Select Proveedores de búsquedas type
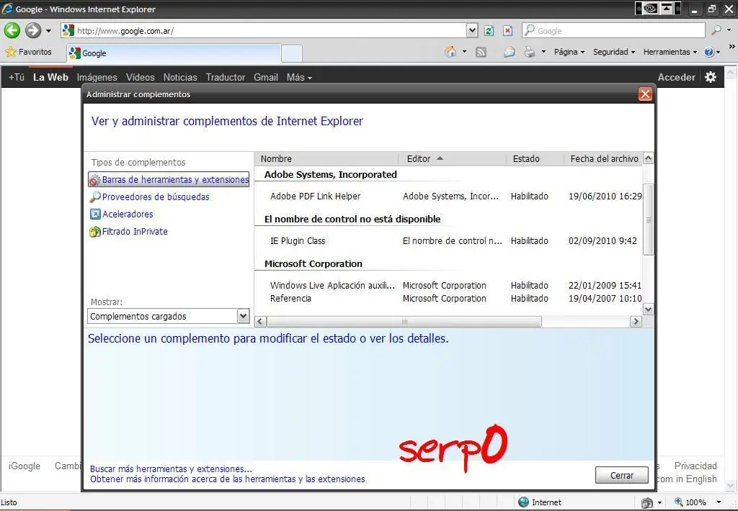Image resolution: width=738 pixels, height=511 pixels. pos(150,197)
